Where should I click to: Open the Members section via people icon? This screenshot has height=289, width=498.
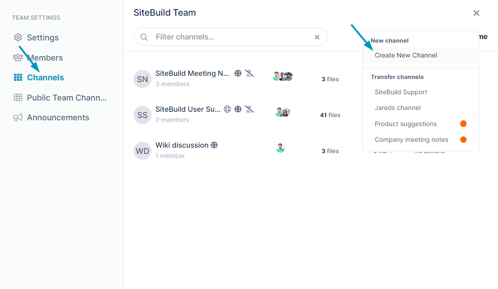(18, 57)
